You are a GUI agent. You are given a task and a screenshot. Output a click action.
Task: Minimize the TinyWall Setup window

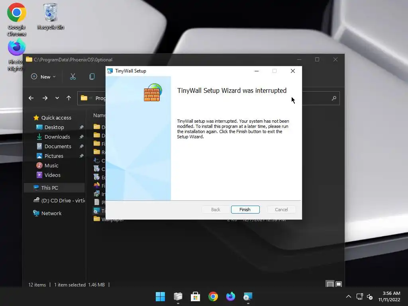coord(257,71)
